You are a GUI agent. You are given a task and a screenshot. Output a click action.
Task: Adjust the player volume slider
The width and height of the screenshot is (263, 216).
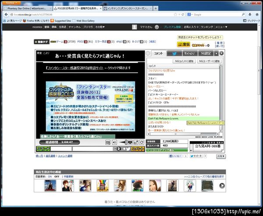tap(123, 142)
